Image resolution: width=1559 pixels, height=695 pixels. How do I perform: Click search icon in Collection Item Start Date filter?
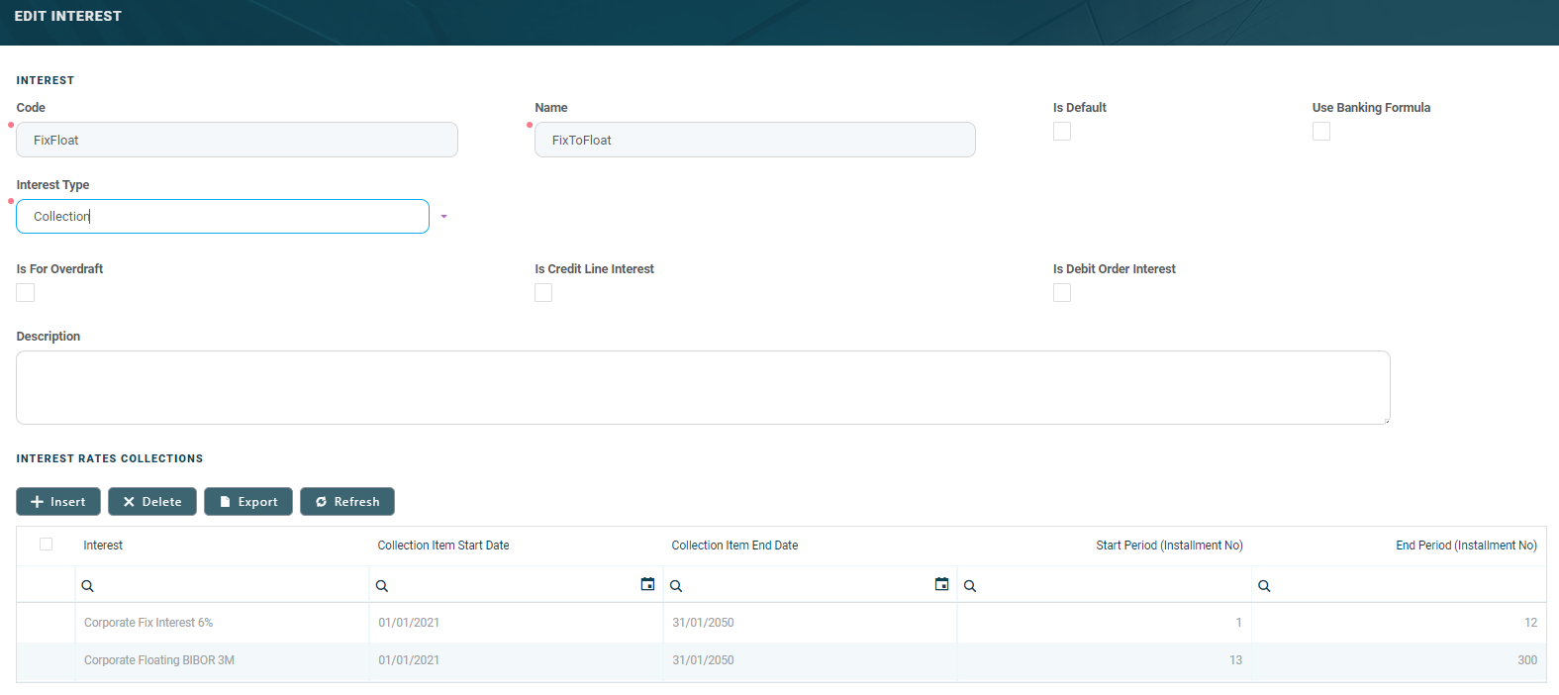tap(382, 586)
